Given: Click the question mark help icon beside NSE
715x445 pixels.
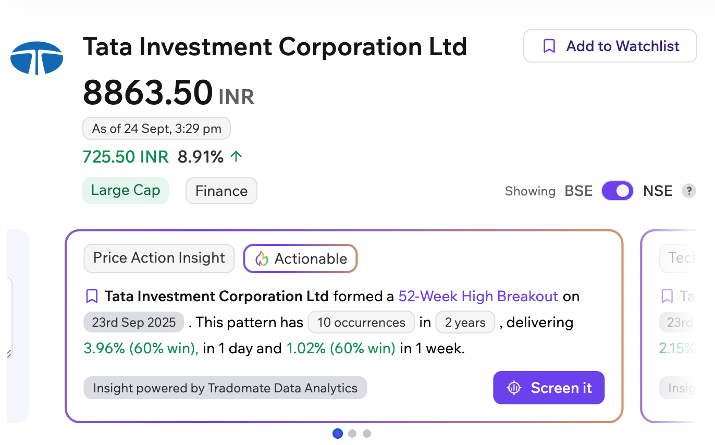Looking at the screenshot, I should 689,191.
